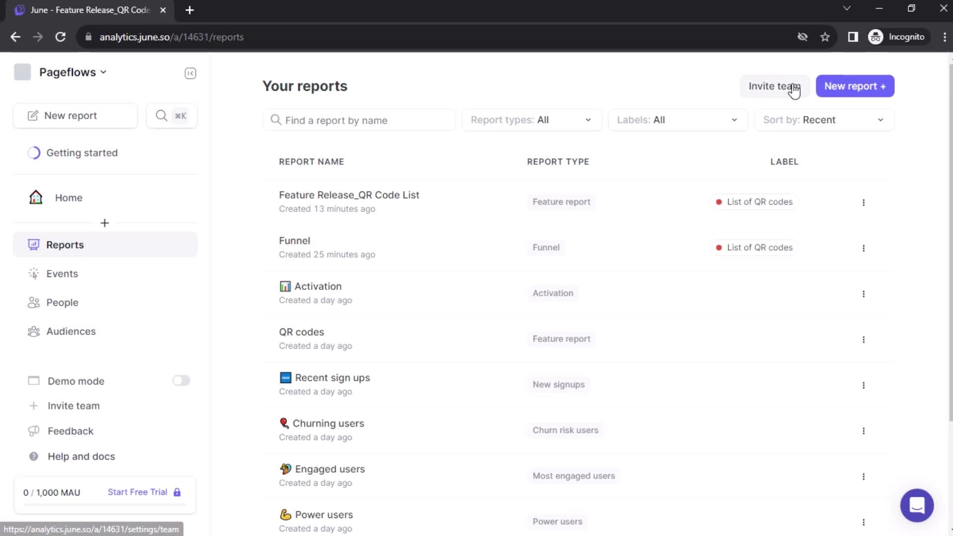This screenshot has height=536, width=953.
Task: Click the Find a report by name field
Action: pyautogui.click(x=359, y=120)
